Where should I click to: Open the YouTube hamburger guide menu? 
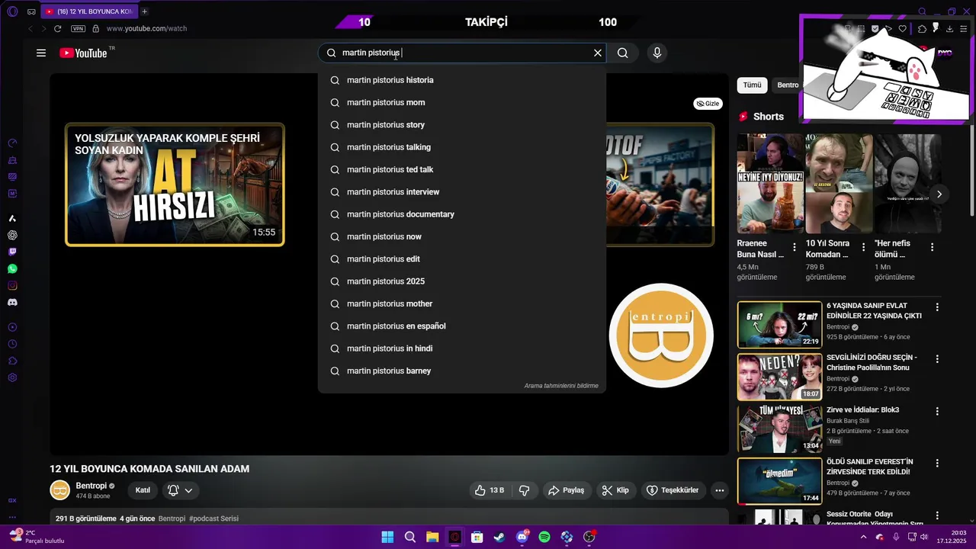[41, 53]
